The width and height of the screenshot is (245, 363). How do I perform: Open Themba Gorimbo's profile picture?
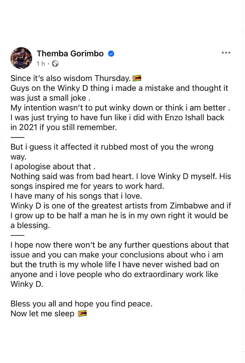pyautogui.click(x=21, y=58)
